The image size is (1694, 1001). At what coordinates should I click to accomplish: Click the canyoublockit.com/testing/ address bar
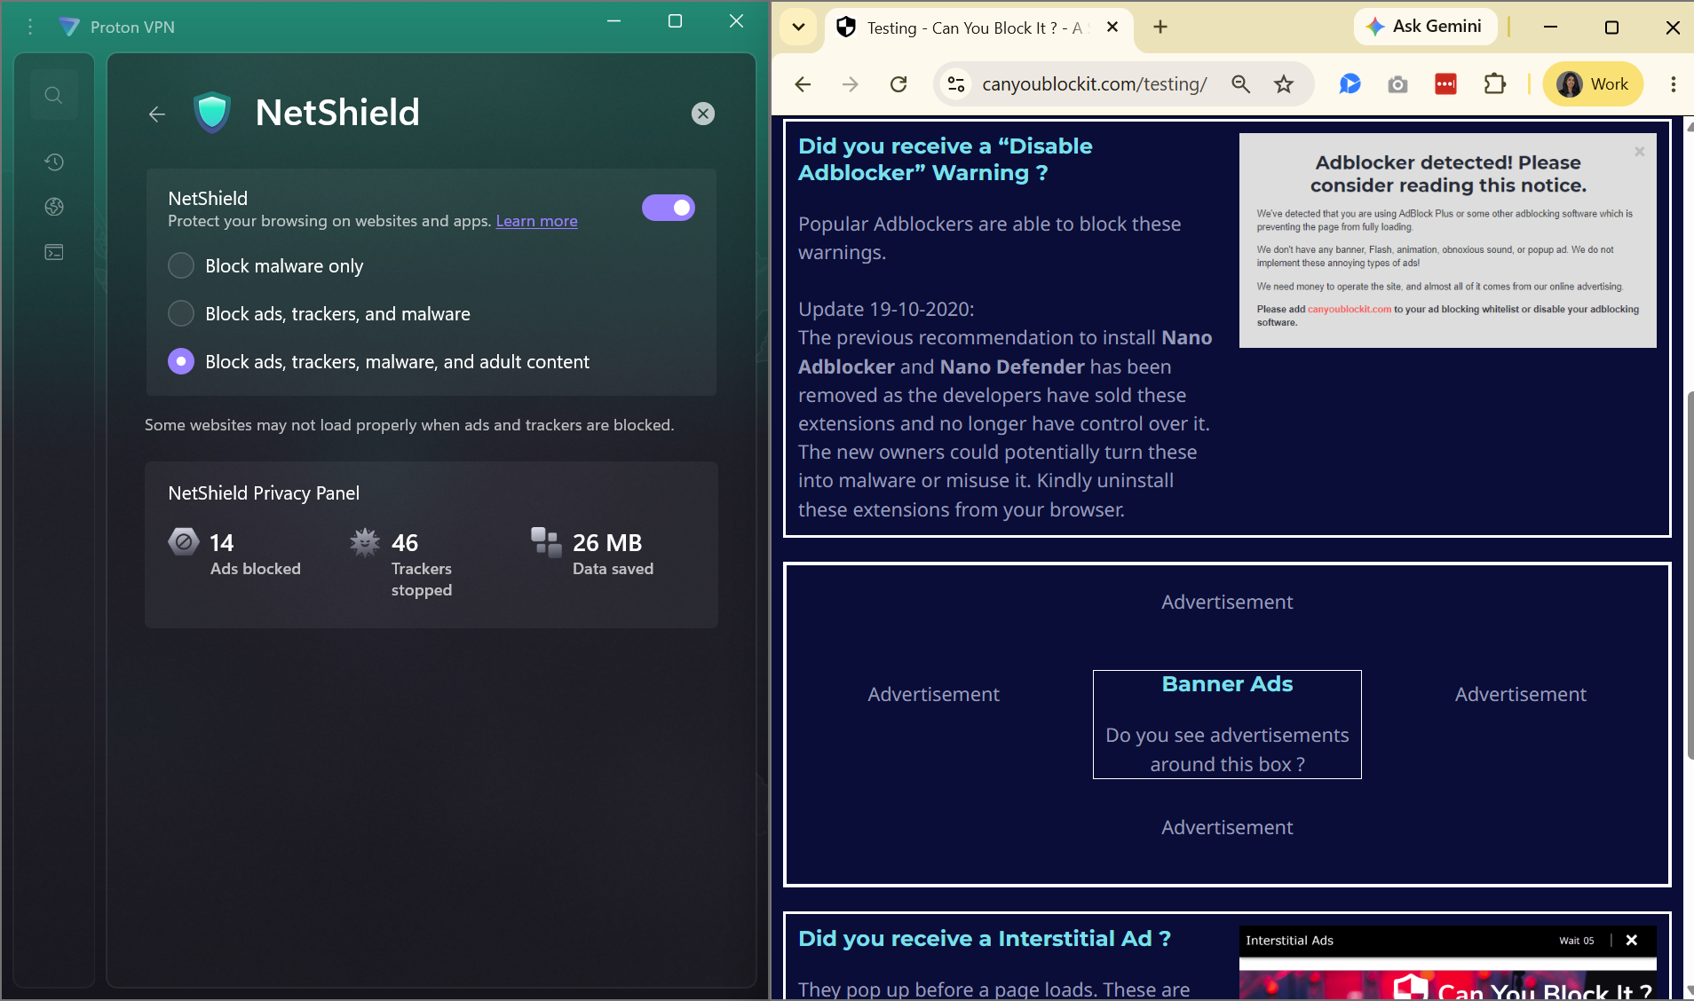[1095, 84]
